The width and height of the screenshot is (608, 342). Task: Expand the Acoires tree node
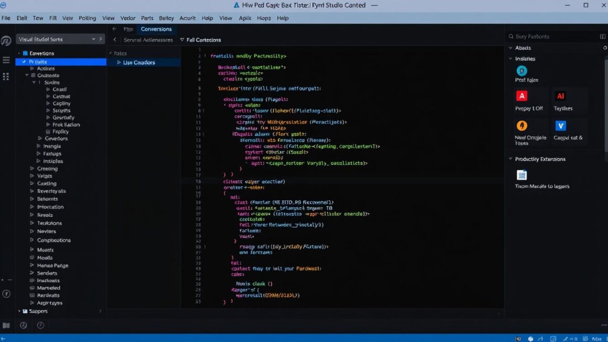pos(32,68)
